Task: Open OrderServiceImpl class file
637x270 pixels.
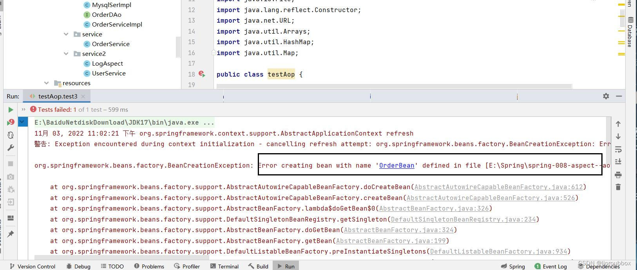Action: pyautogui.click(x=117, y=24)
